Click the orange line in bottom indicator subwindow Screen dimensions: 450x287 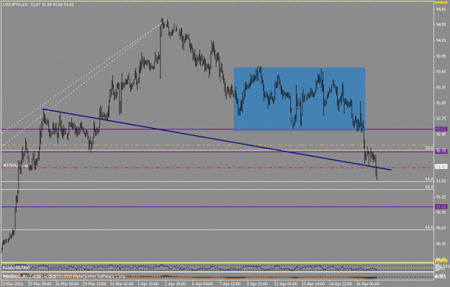tap(189, 277)
